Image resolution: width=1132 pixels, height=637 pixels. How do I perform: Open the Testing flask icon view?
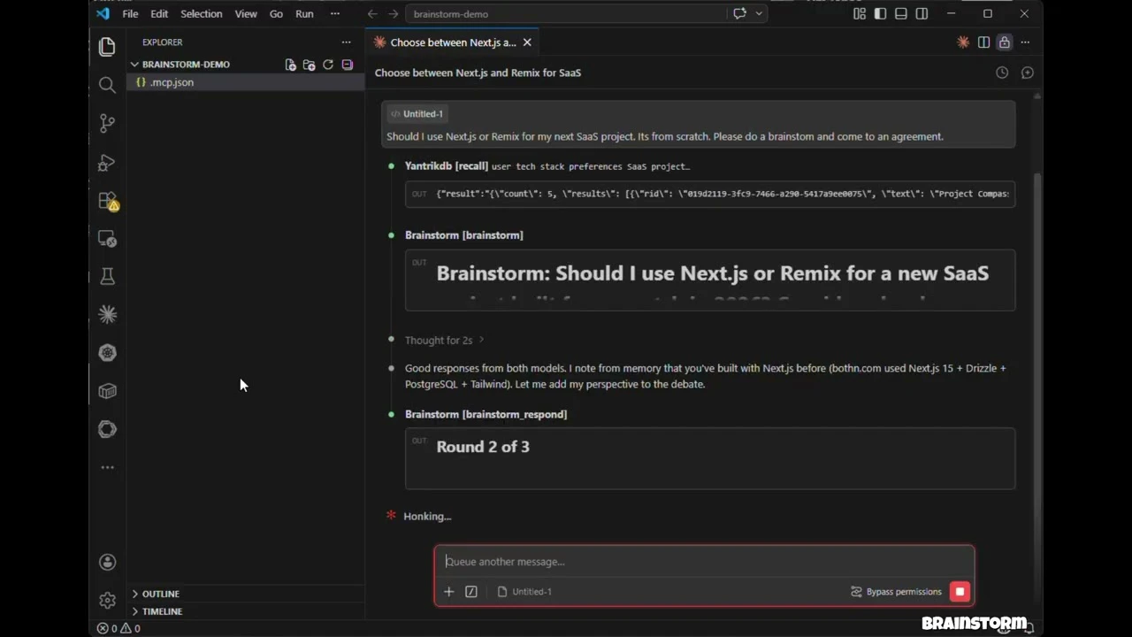(107, 277)
